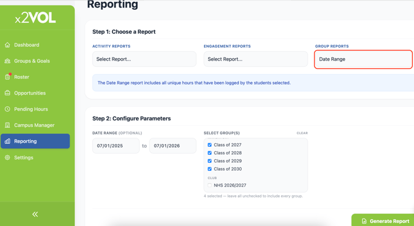Click the Settings gear icon
This screenshot has width=414, height=226.
coord(7,157)
